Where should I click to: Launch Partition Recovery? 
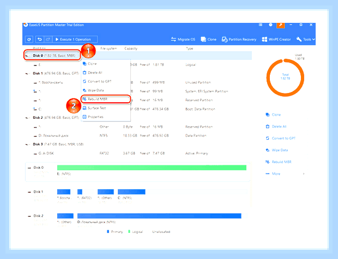[x=239, y=39]
